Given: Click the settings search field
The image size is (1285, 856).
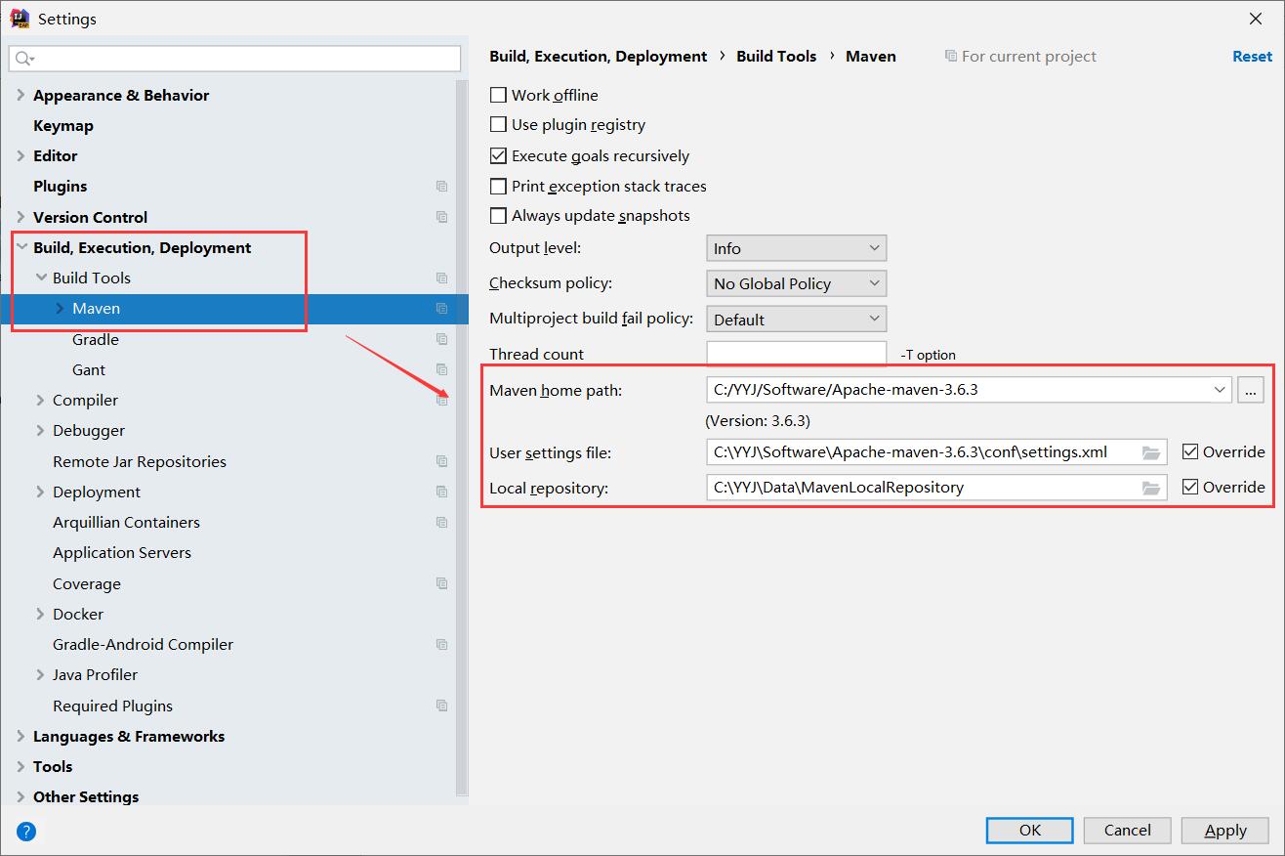Looking at the screenshot, I should coord(234,59).
